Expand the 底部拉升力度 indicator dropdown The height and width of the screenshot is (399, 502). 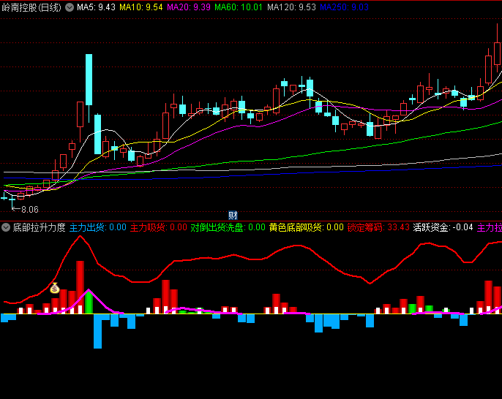[6, 228]
